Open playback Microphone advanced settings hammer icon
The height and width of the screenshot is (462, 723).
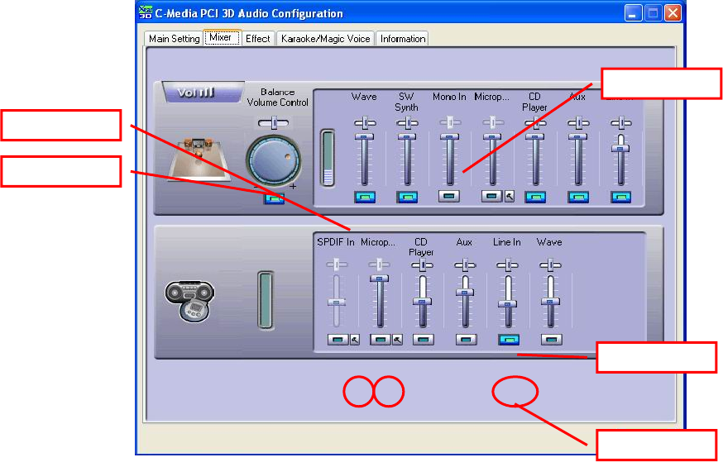pos(509,196)
